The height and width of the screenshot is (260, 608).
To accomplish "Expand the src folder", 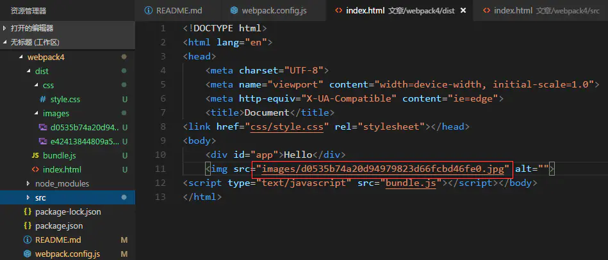I will pos(28,197).
